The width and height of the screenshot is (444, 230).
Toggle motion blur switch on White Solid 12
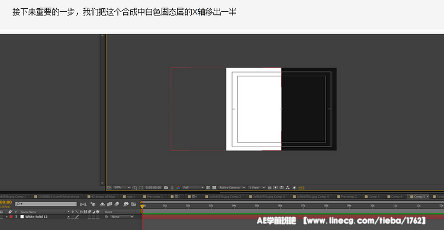pos(89,217)
